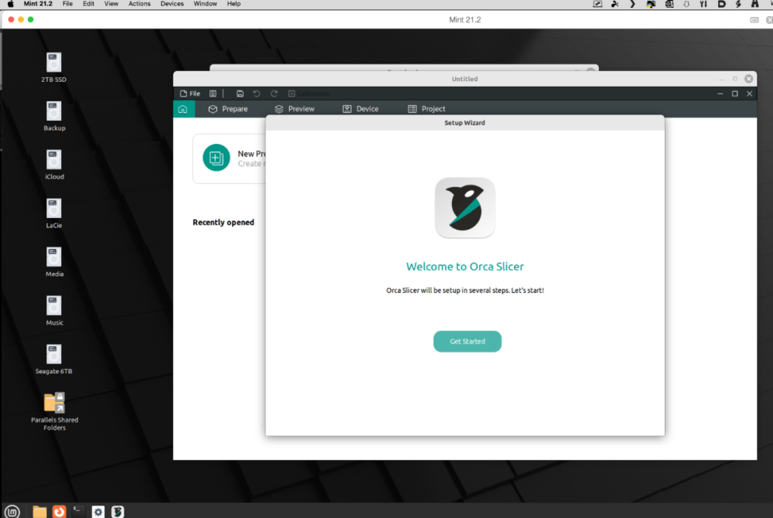The image size is (773, 518).
Task: Open the Orca Slicer File menu
Action: (x=190, y=94)
